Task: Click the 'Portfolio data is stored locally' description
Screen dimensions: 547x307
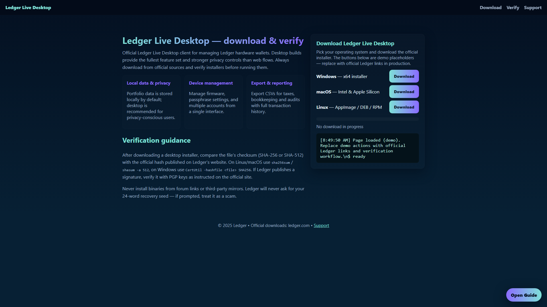Action: coord(151,106)
